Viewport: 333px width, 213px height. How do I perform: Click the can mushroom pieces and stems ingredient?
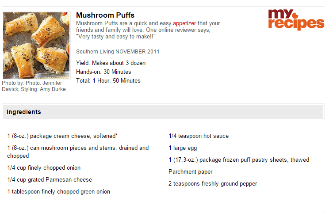coord(78,152)
